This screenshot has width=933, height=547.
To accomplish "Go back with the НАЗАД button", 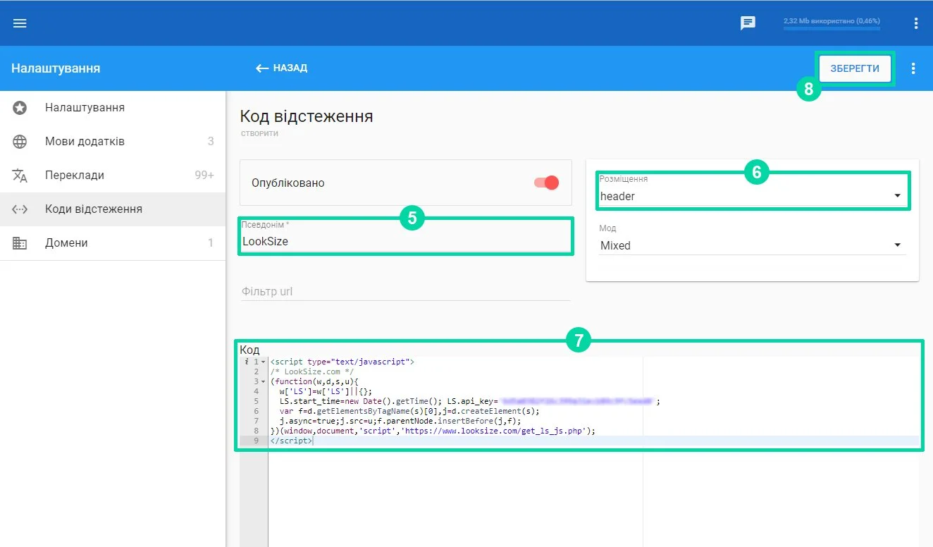I will point(281,68).
